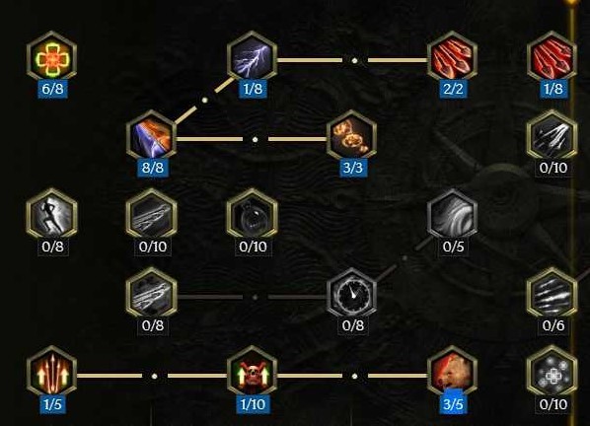590x426 pixels.
Task: Click the lightning bolt skill node
Action: click(253, 58)
